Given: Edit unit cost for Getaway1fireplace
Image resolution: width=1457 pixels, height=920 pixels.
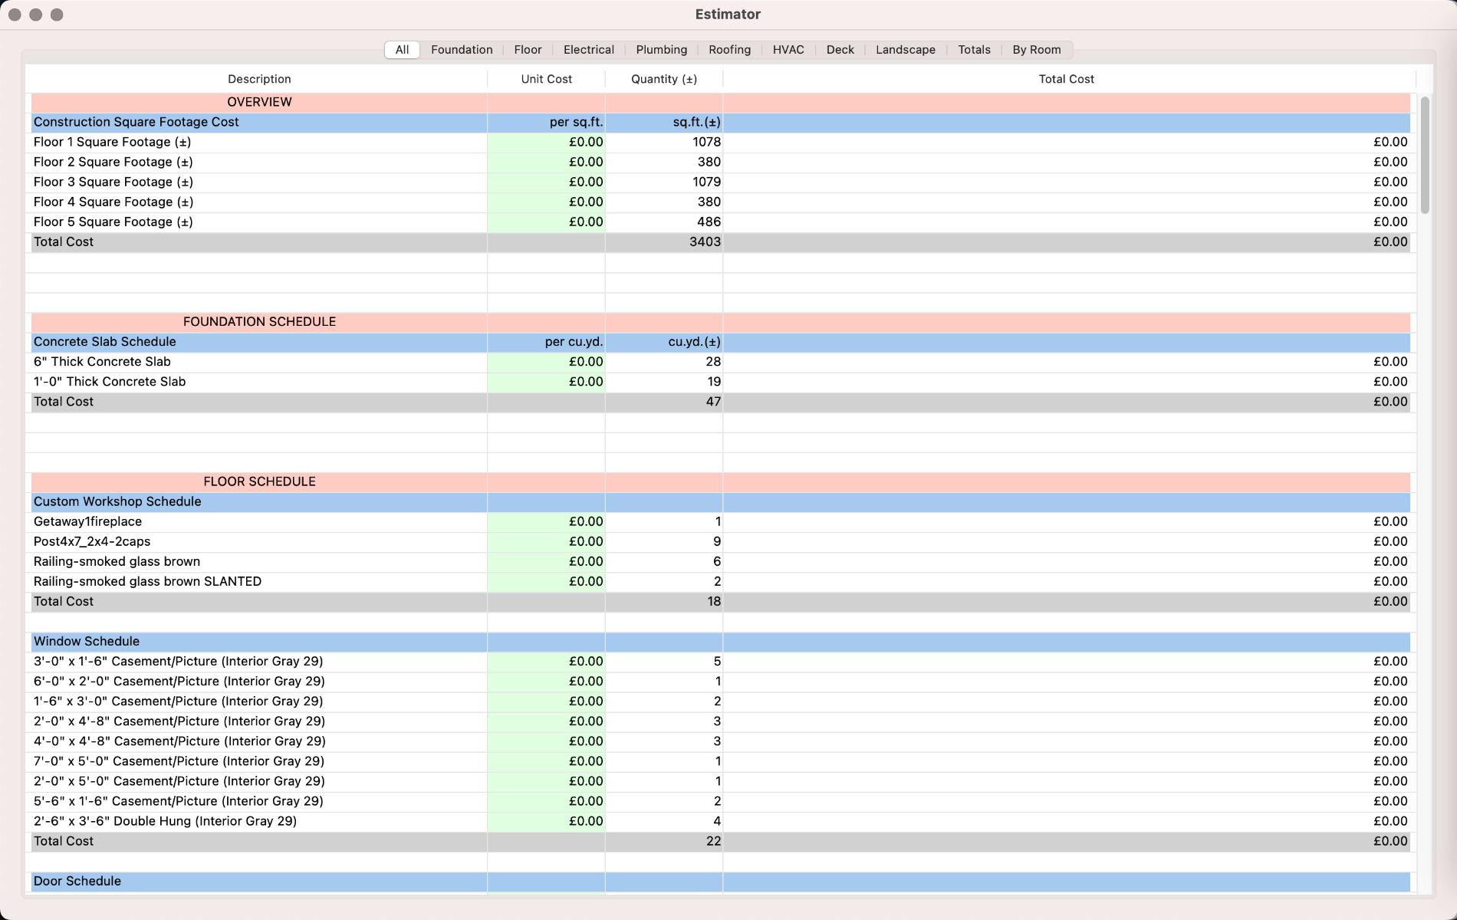Looking at the screenshot, I should pyautogui.click(x=546, y=521).
